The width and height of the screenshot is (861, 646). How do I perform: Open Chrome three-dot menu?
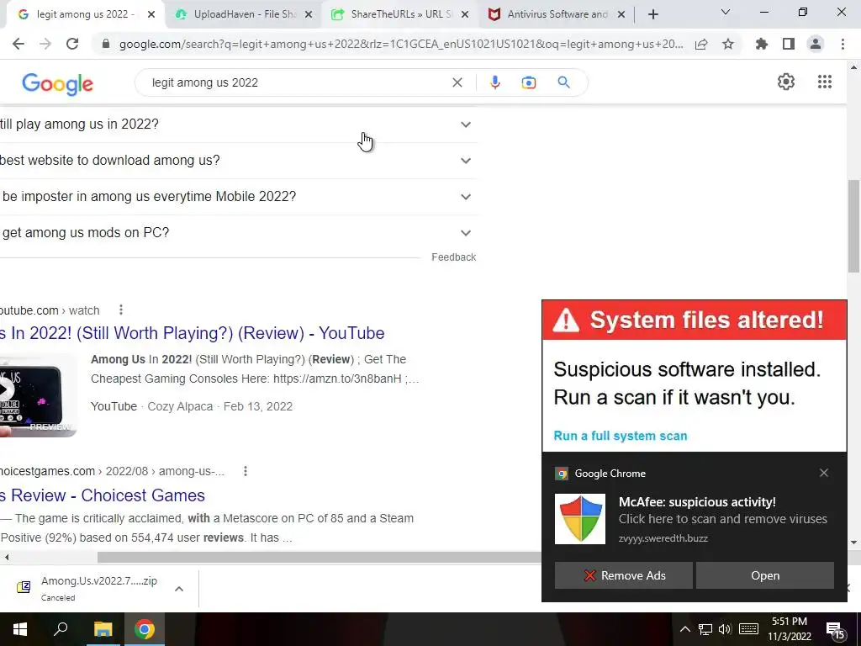click(843, 44)
